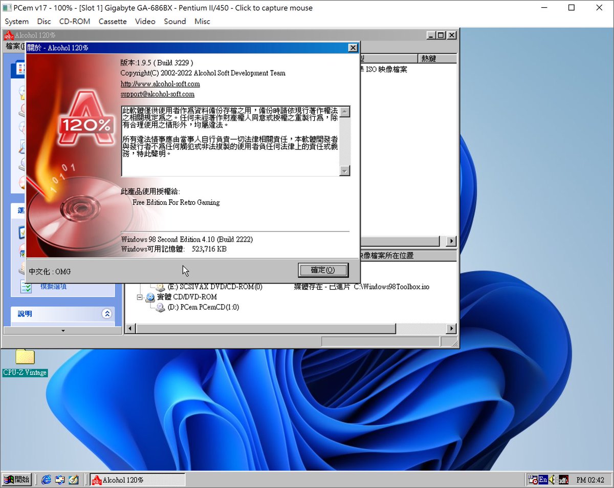This screenshot has height=488, width=614.
Task: Click the C:\Windows98Toolbox.iso path text
Action: [392, 287]
